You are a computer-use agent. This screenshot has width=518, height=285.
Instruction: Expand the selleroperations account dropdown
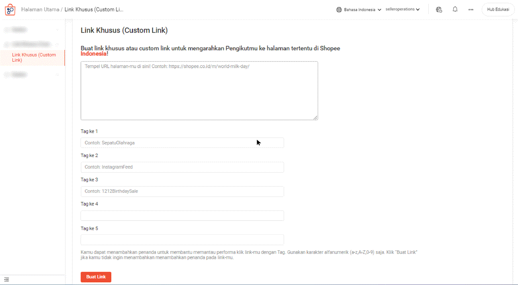402,10
